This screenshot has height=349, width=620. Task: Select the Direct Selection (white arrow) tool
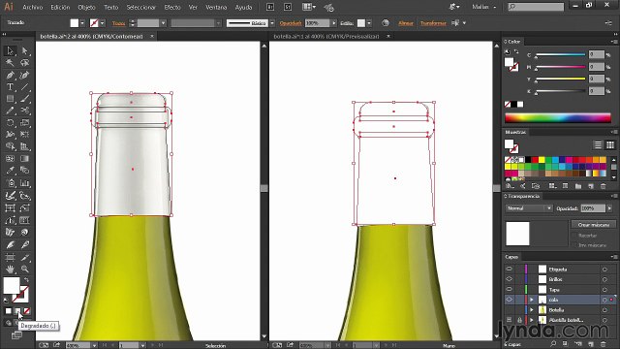click(x=24, y=50)
